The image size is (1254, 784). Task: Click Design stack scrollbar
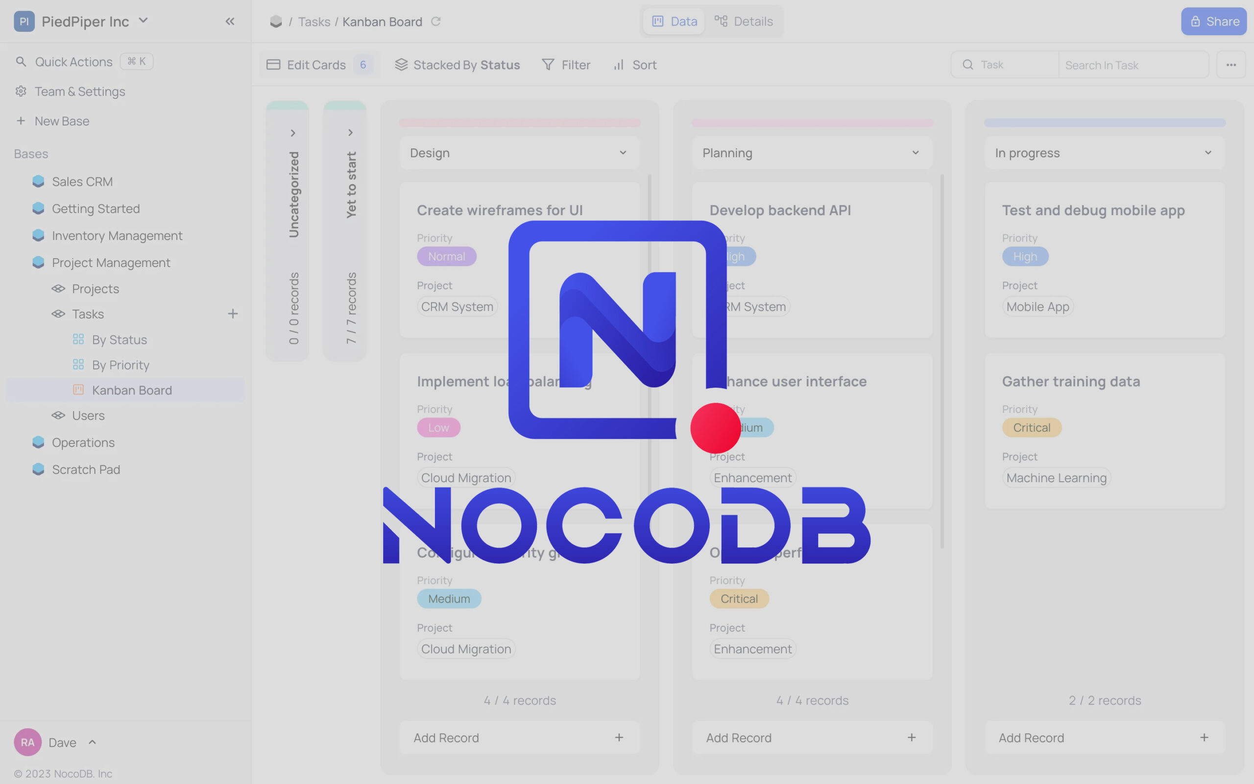tap(649, 332)
